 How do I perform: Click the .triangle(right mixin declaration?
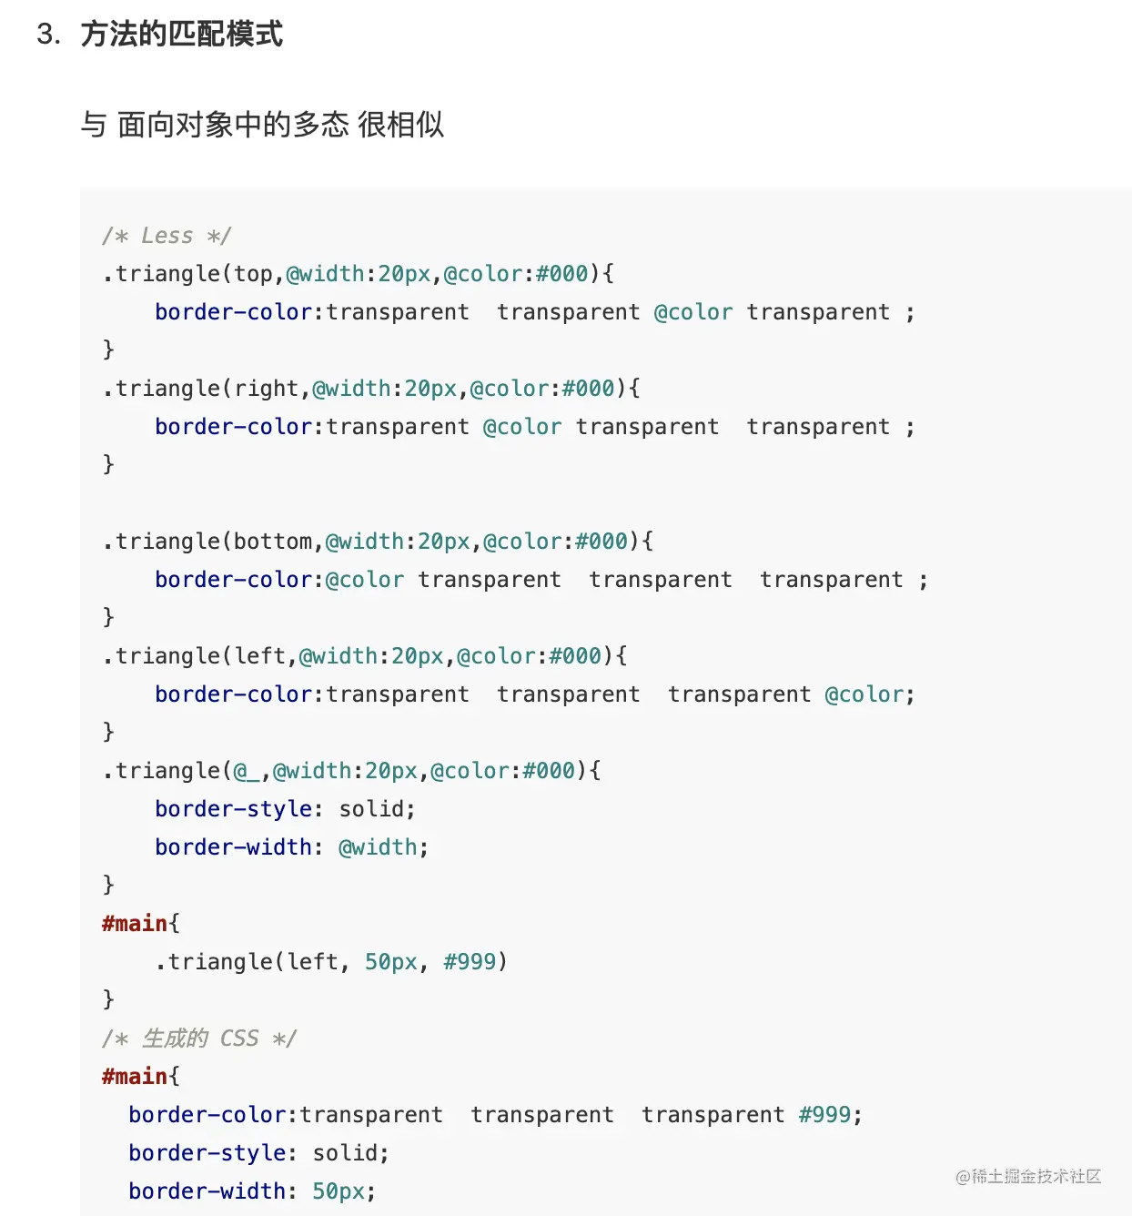tap(371, 389)
